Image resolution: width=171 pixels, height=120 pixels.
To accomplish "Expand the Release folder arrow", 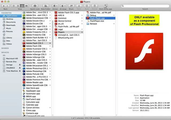I will [114, 24].
